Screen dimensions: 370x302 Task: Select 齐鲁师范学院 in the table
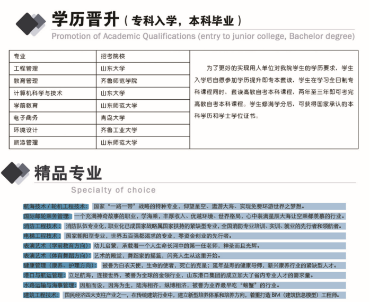click(x=119, y=81)
